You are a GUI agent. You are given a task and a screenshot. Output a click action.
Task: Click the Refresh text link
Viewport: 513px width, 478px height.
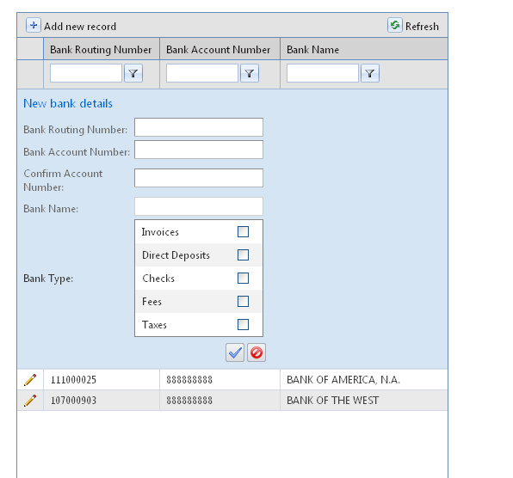[x=422, y=27]
